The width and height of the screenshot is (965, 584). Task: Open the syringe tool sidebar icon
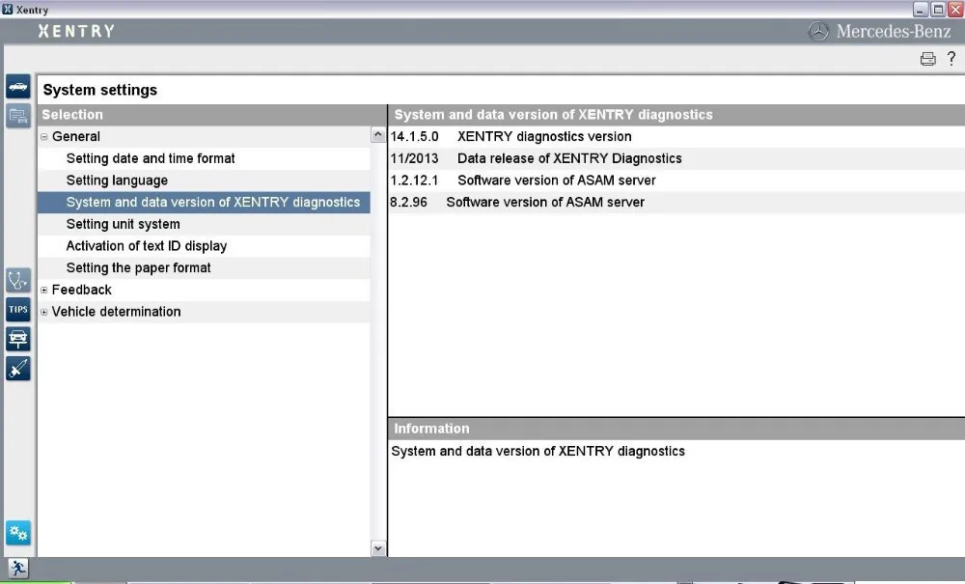pyautogui.click(x=17, y=369)
